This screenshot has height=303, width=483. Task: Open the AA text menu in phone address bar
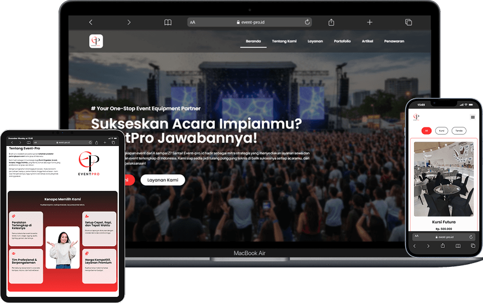(x=417, y=236)
